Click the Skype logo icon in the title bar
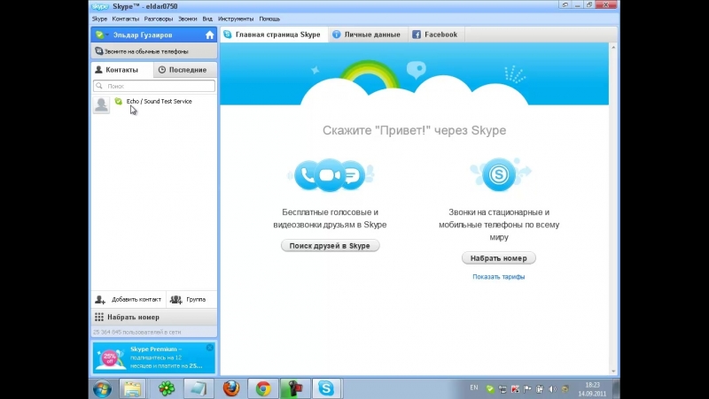This screenshot has height=399, width=709. pyautogui.click(x=100, y=6)
